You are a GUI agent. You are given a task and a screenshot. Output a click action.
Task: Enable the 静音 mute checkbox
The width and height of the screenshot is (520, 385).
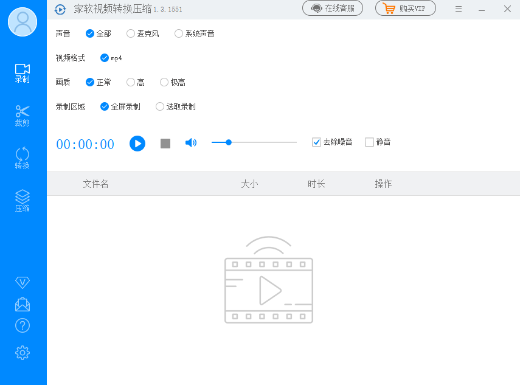368,141
